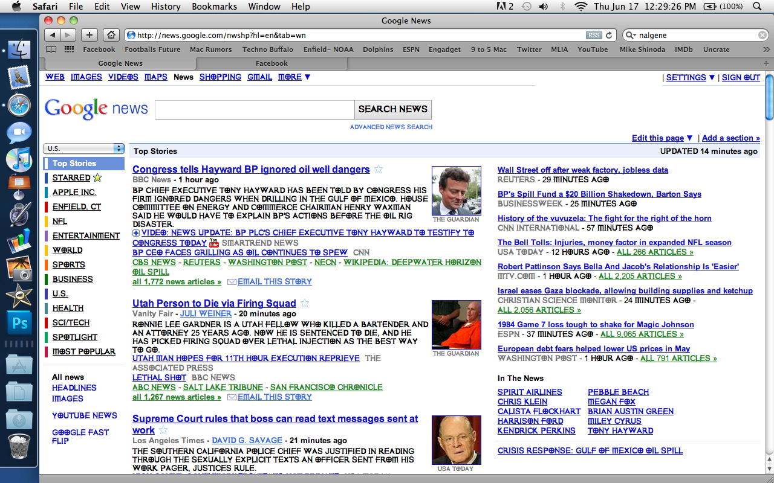
Task: Open bookmarks library book icon
Action: pyautogui.click(x=51, y=50)
